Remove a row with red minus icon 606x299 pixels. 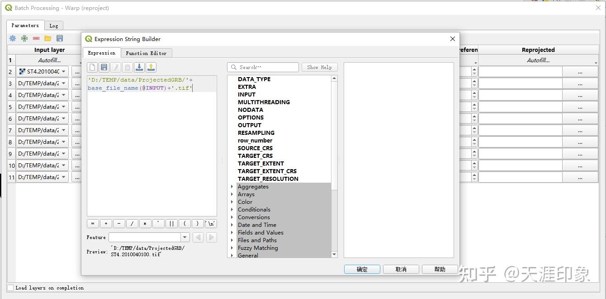36,38
